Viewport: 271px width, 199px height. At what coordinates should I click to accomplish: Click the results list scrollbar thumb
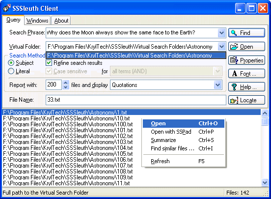coord(265,121)
